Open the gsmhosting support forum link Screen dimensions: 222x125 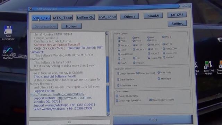[57, 94]
